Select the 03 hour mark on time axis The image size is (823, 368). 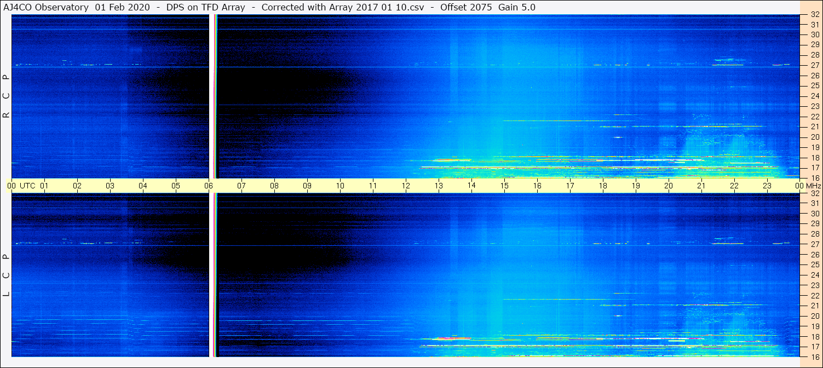(x=110, y=186)
